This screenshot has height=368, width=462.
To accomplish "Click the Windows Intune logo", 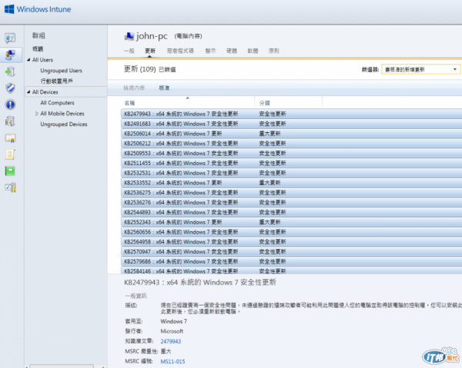I will click(x=38, y=9).
